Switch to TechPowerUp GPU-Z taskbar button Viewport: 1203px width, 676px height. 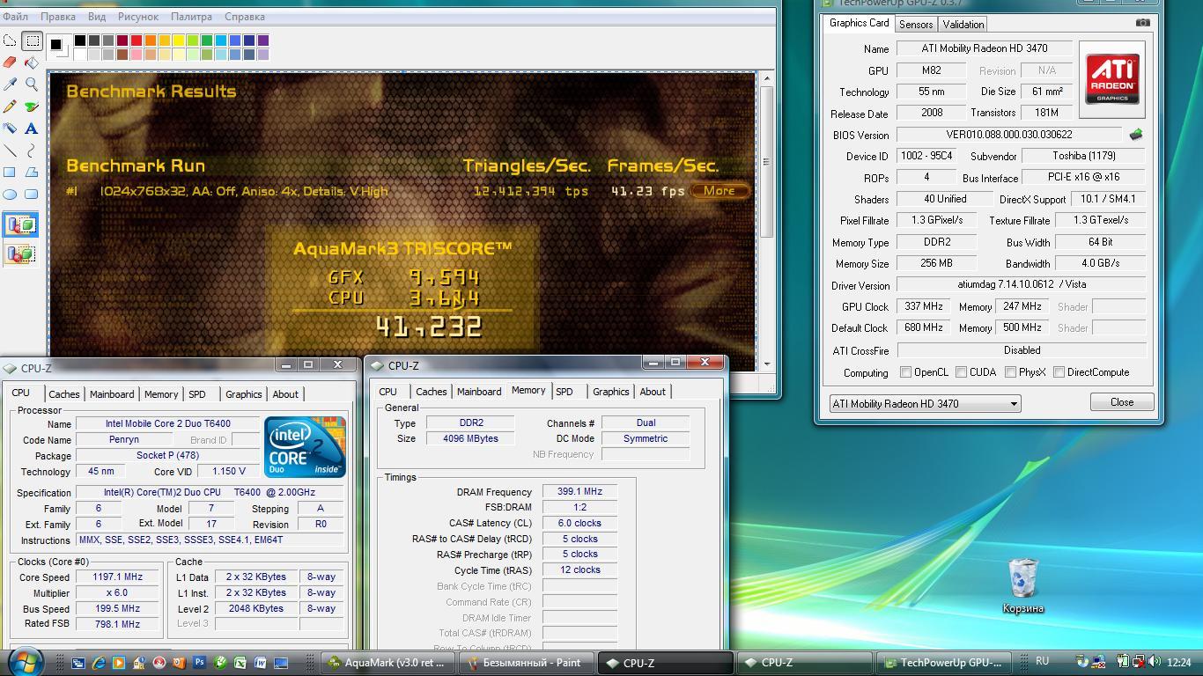pyautogui.click(x=945, y=663)
